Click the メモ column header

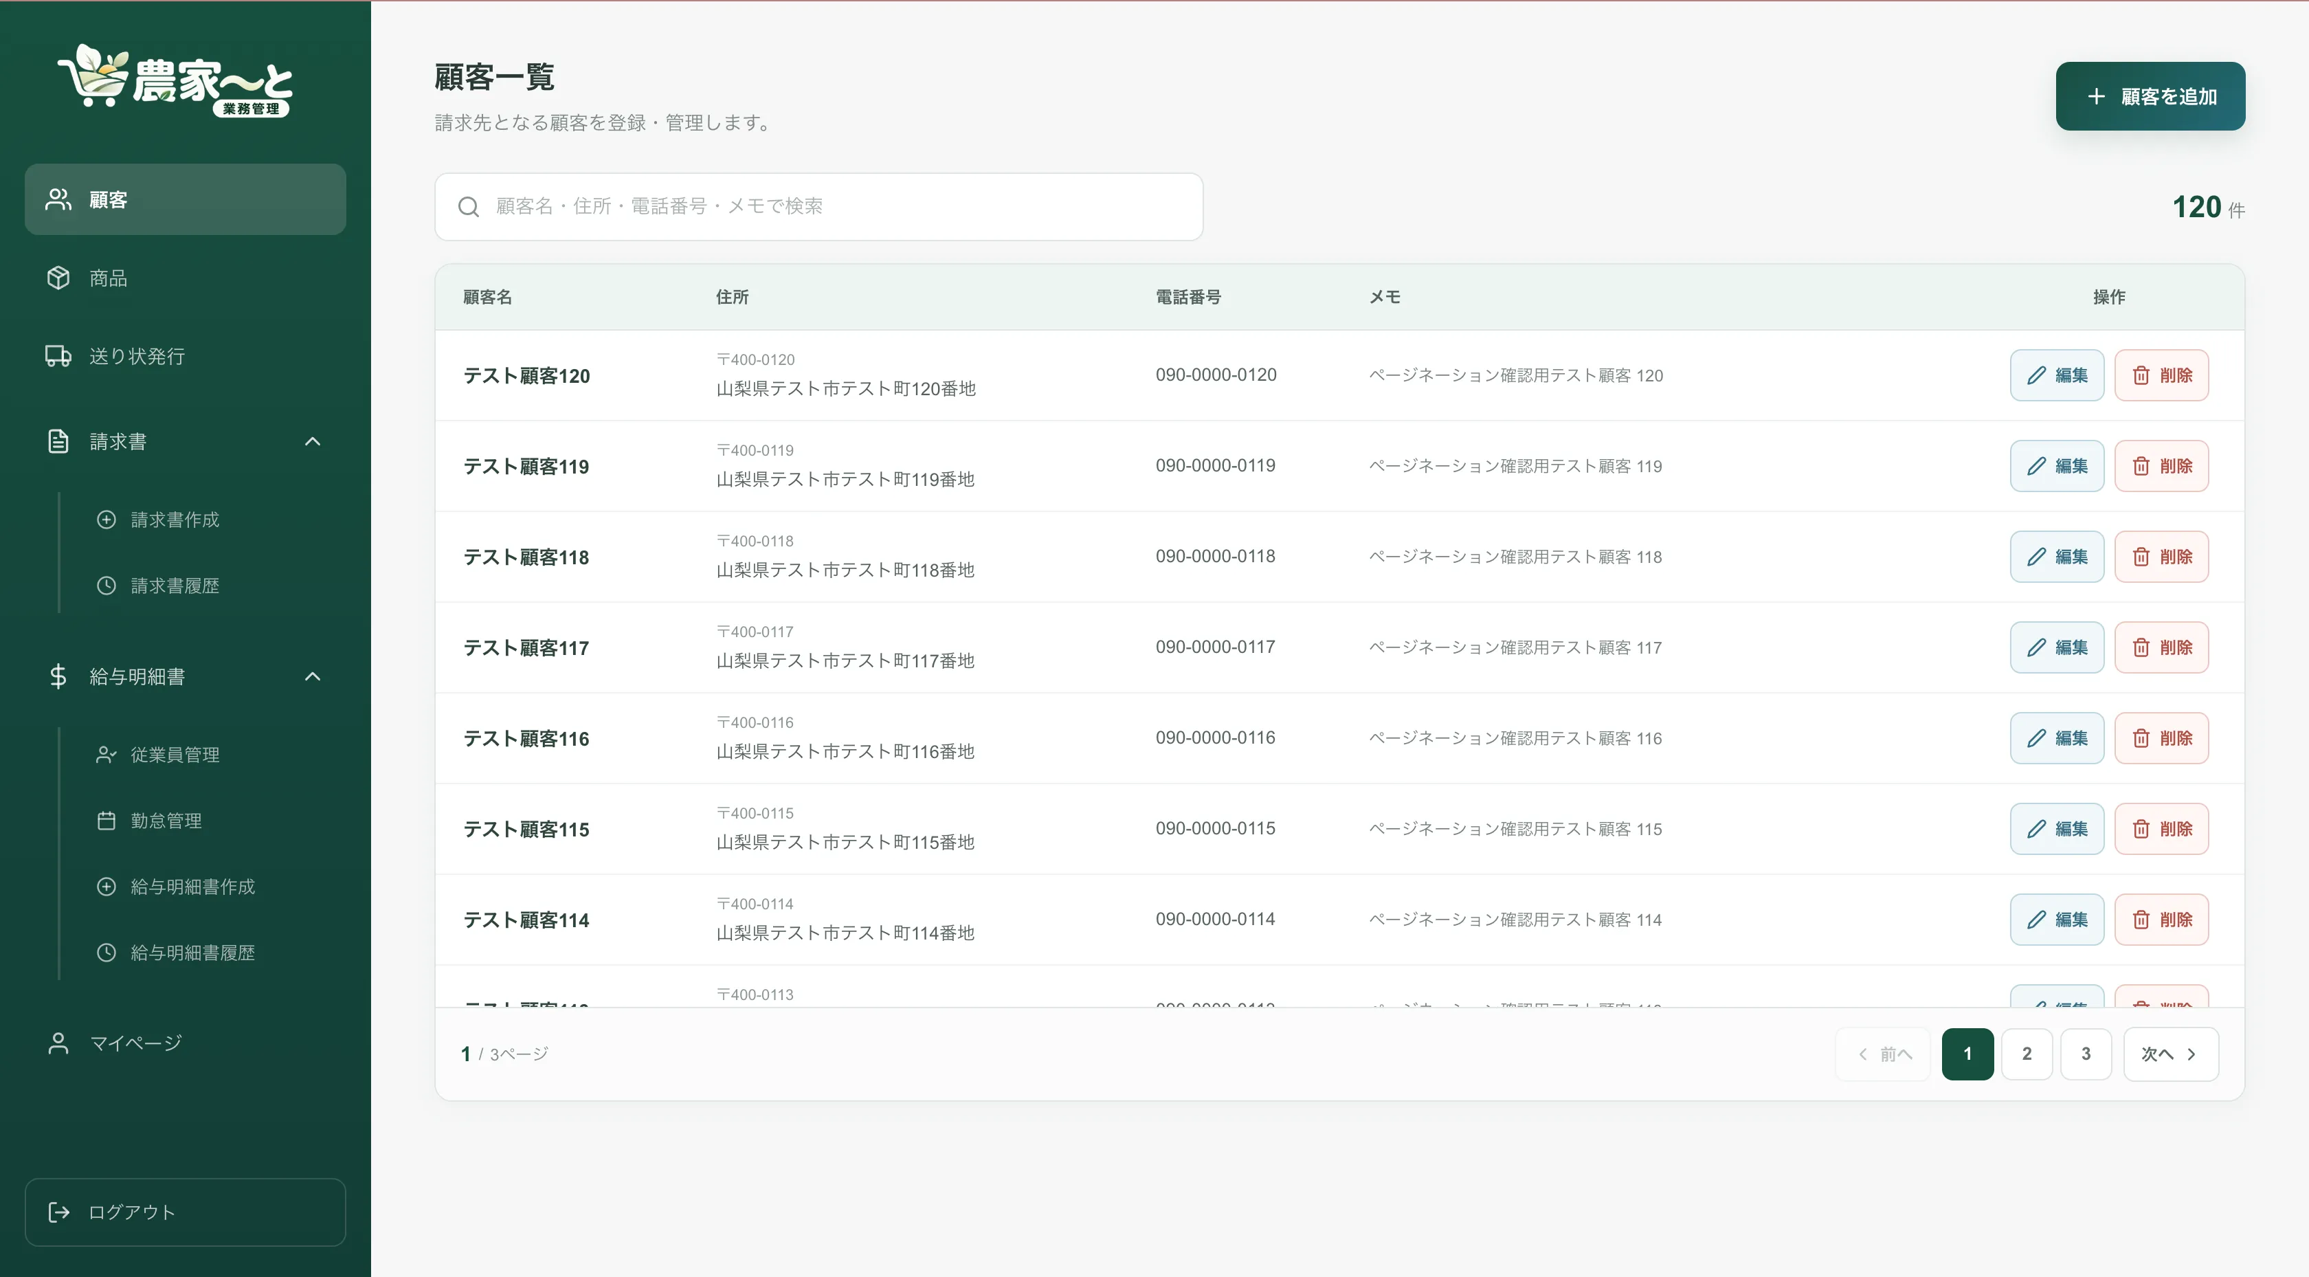click(x=1384, y=297)
